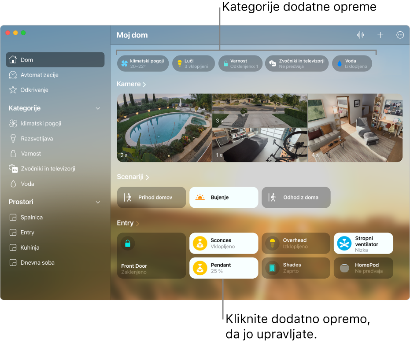The width and height of the screenshot is (410, 343).
Task: Open the Shades Zaprto tile
Action: (x=296, y=268)
